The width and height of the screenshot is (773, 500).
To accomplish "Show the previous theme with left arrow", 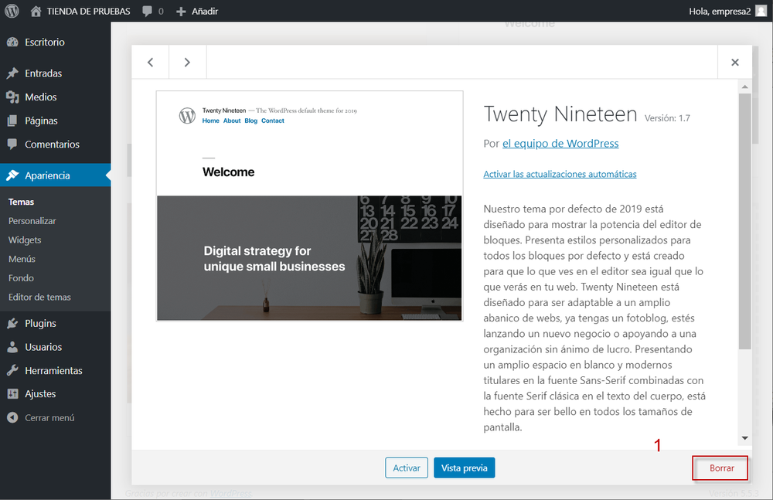I will point(151,62).
